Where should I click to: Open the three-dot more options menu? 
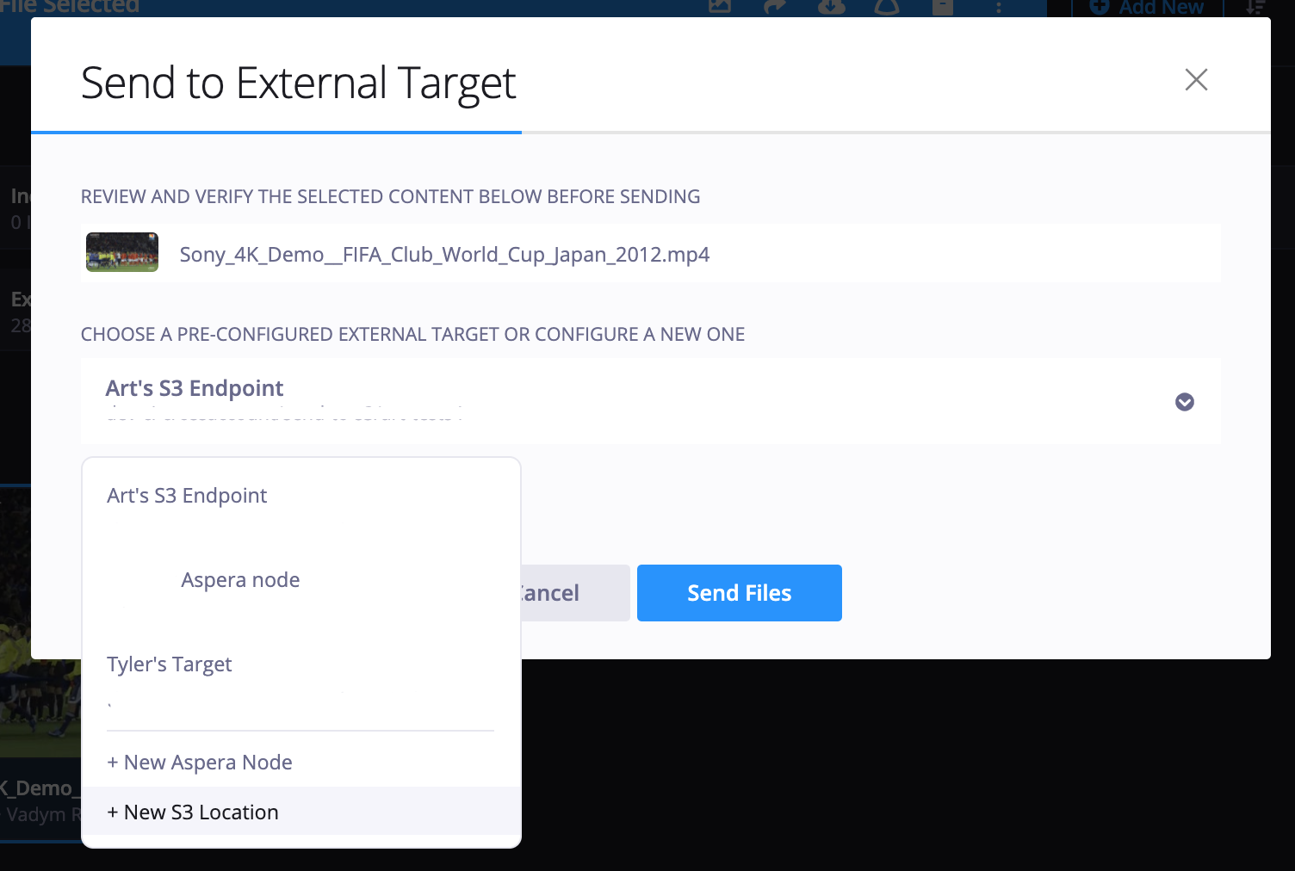(x=999, y=8)
